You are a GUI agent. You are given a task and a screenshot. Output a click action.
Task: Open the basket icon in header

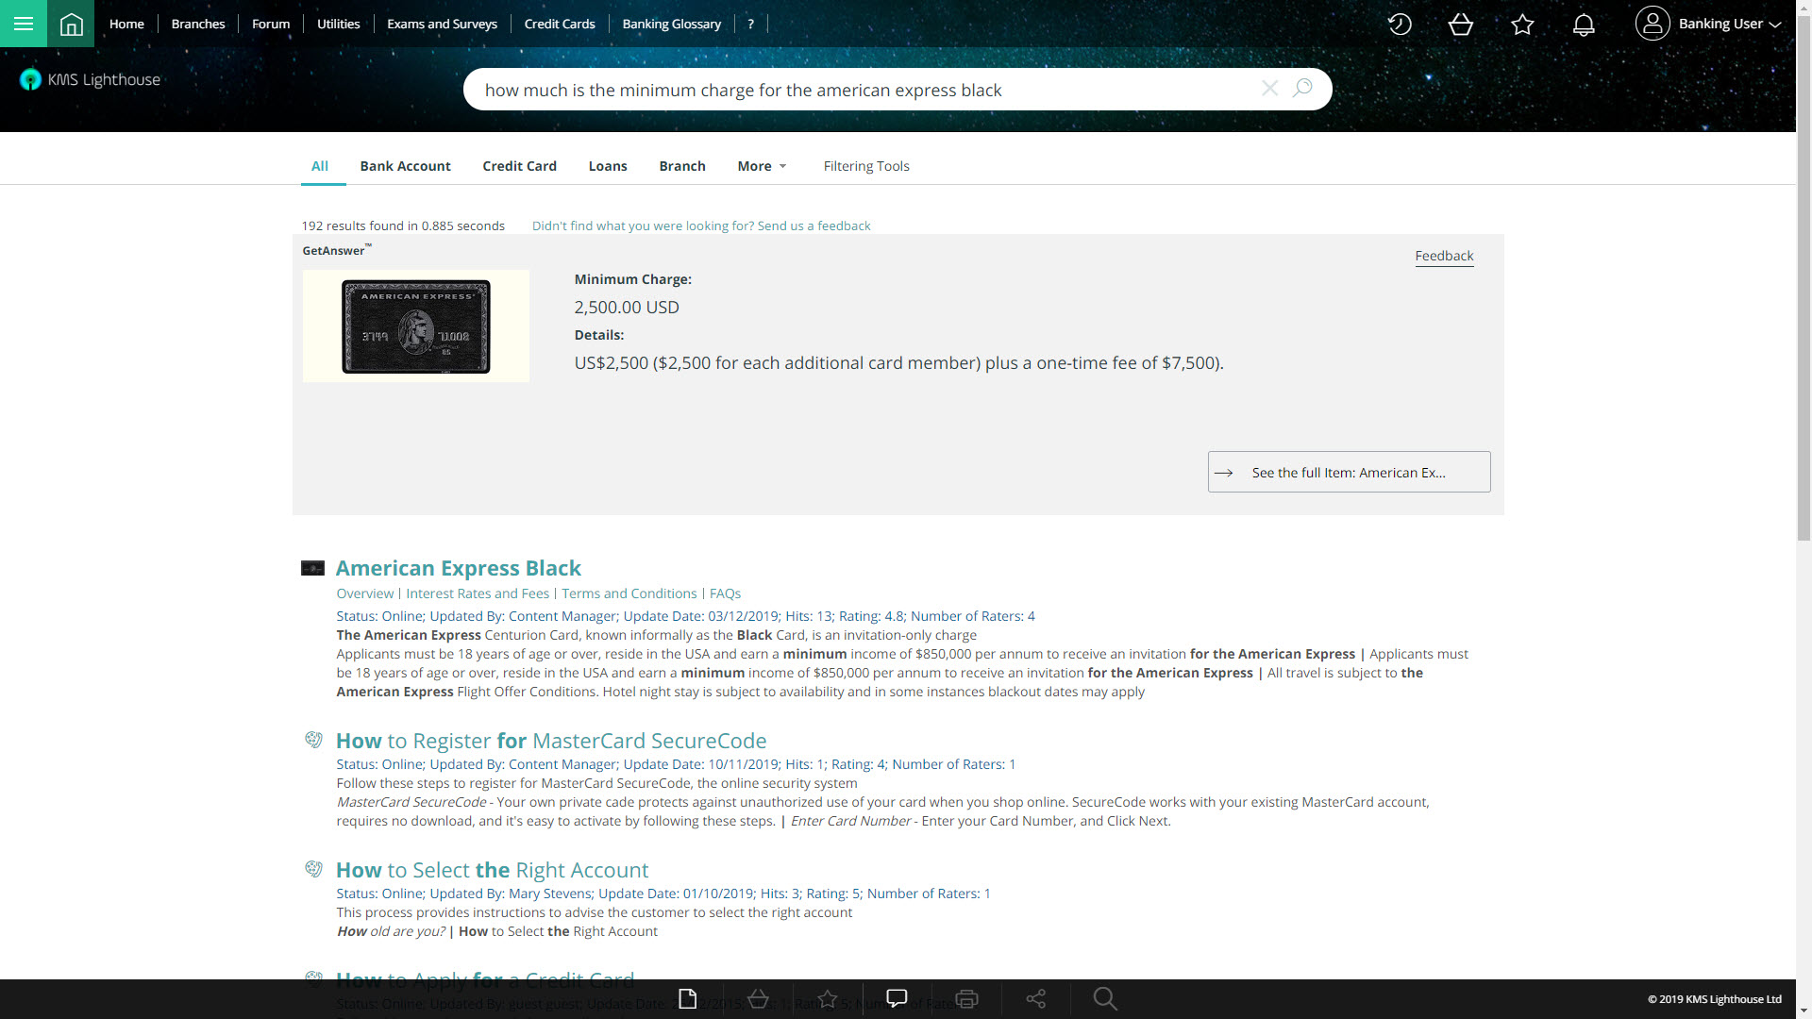[1461, 25]
